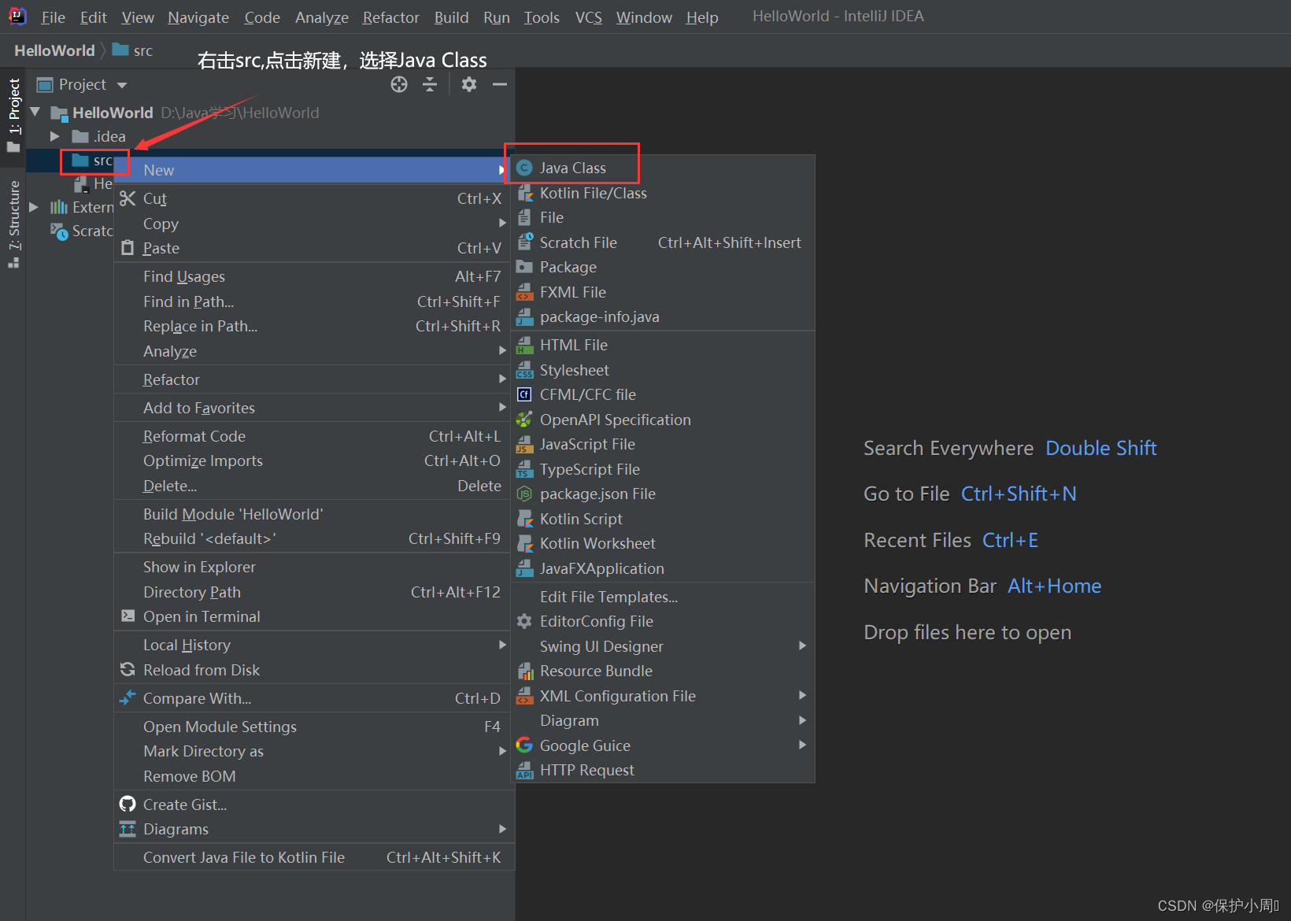This screenshot has width=1291, height=921.
Task: Open the Build menu
Action: (x=452, y=17)
